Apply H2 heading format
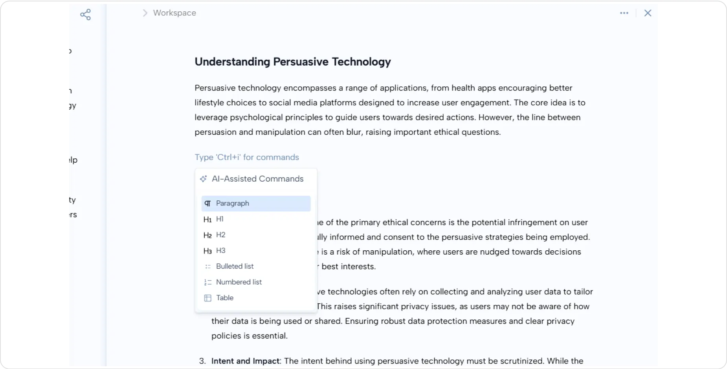Viewport: 727px width, 369px height. (220, 235)
